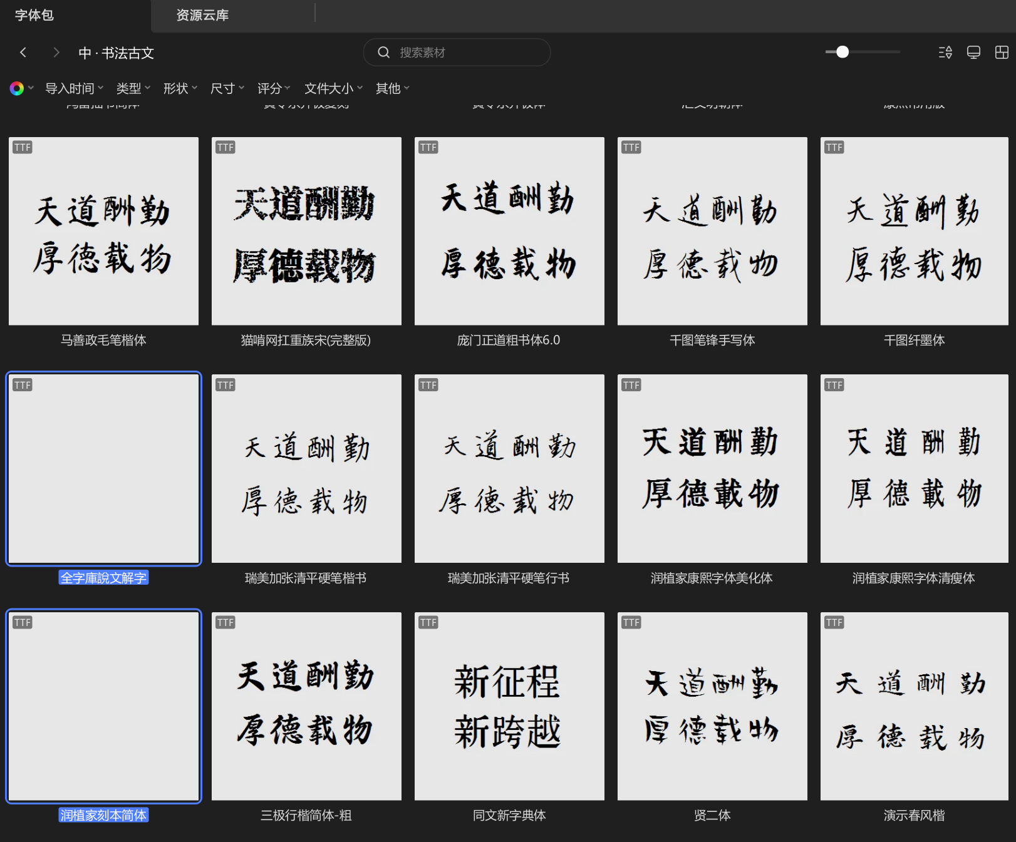Switch the grid layout view icon

point(1002,53)
